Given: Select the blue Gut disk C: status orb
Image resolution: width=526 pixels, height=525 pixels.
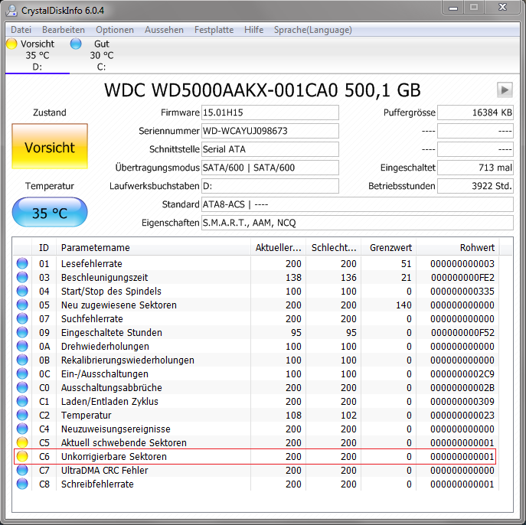Looking at the screenshot, I should click(x=76, y=44).
